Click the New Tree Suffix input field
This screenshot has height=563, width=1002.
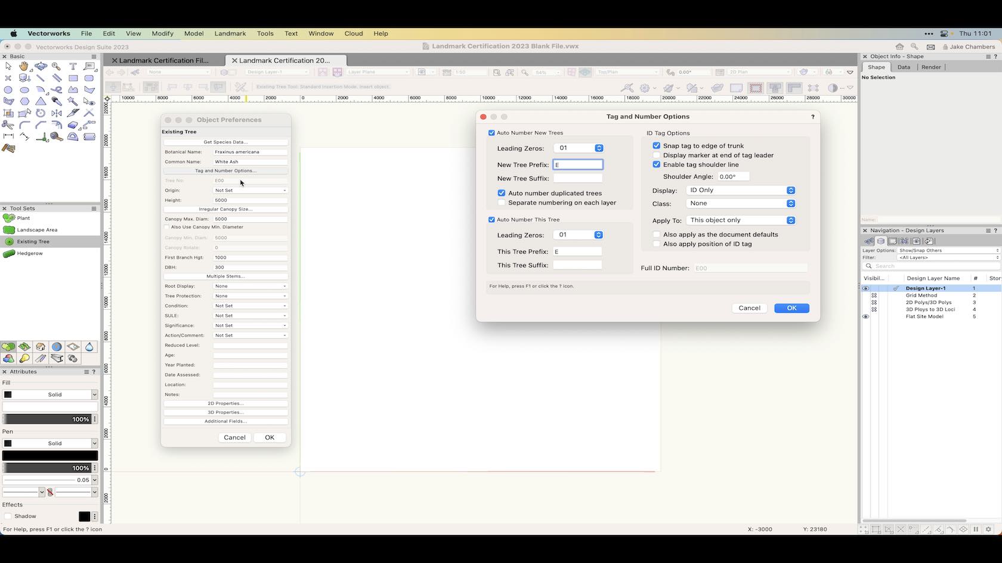[577, 178]
